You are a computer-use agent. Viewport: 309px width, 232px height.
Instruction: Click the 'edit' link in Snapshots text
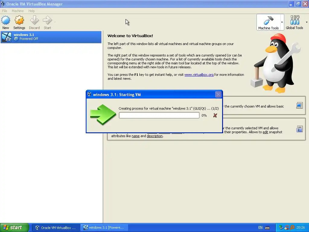coord(265,132)
